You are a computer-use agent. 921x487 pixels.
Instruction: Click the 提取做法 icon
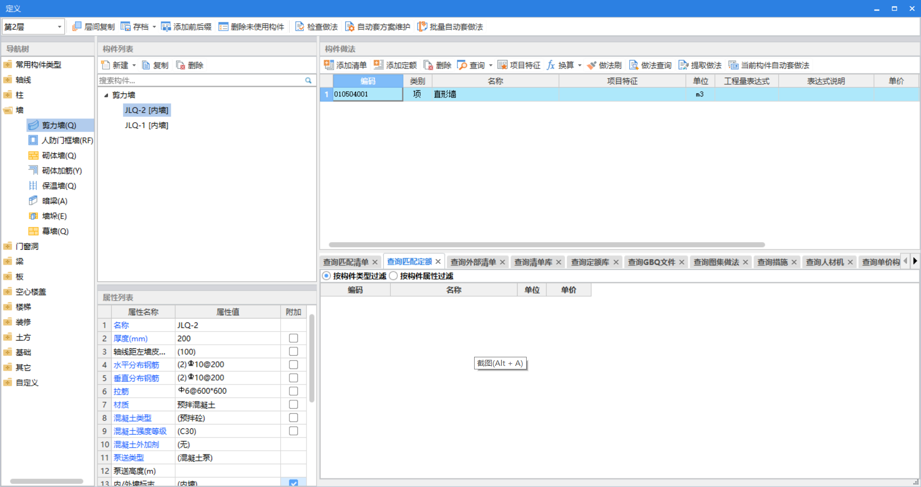point(684,65)
